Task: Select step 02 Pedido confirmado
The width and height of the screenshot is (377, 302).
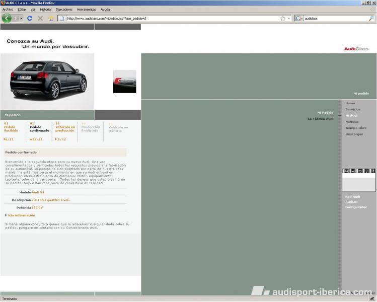Action: click(39, 127)
